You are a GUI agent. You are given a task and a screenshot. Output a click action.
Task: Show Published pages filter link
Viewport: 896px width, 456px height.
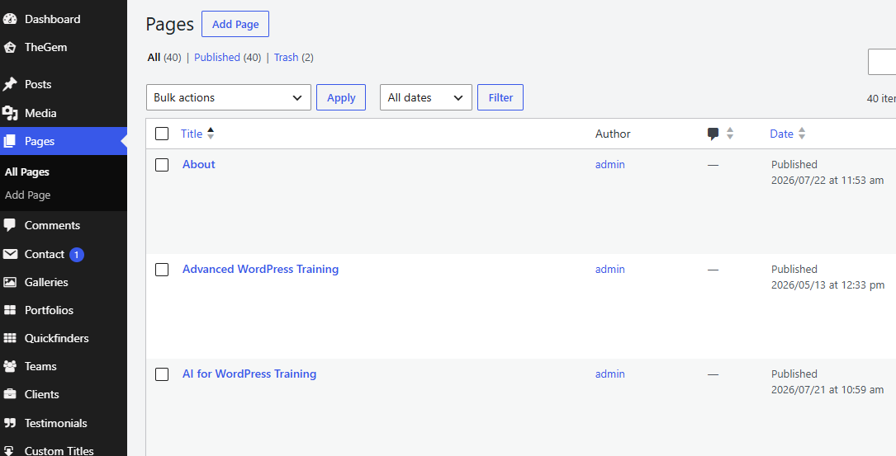pos(217,57)
